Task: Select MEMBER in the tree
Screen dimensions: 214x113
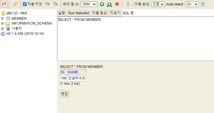Action: coord(19,18)
